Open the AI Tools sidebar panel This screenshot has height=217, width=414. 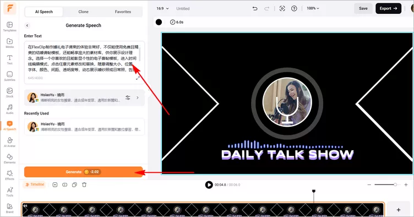pyautogui.click(x=9, y=192)
